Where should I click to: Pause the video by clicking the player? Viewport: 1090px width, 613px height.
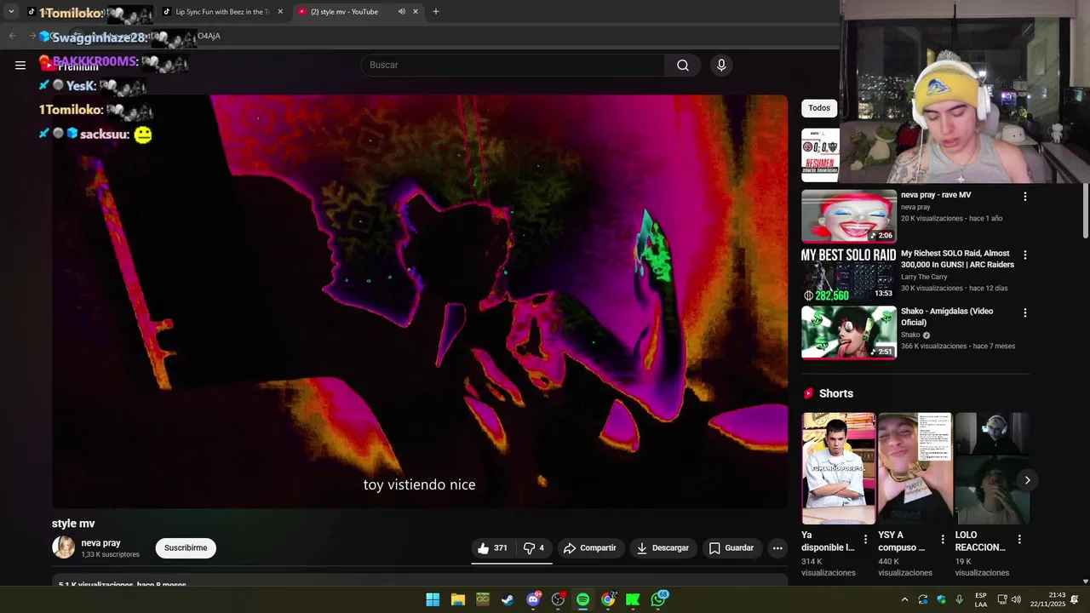420,301
